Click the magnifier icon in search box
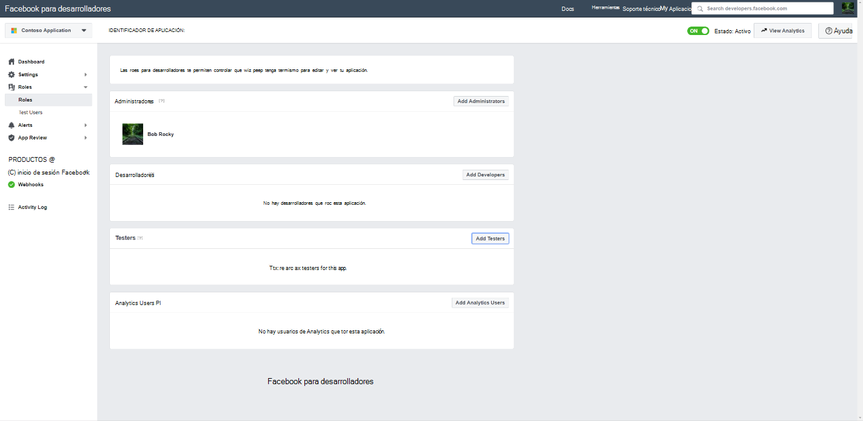This screenshot has height=421, width=863. 700,9
